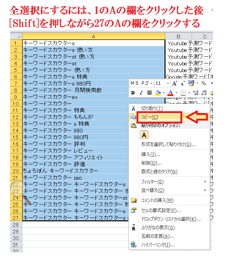Screen dimensions: 228x268
Task: Click cell ちょろぽん キーワードスカウター
Action: coord(76,171)
